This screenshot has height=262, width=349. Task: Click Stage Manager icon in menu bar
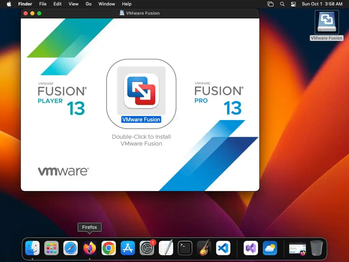coord(270,4)
